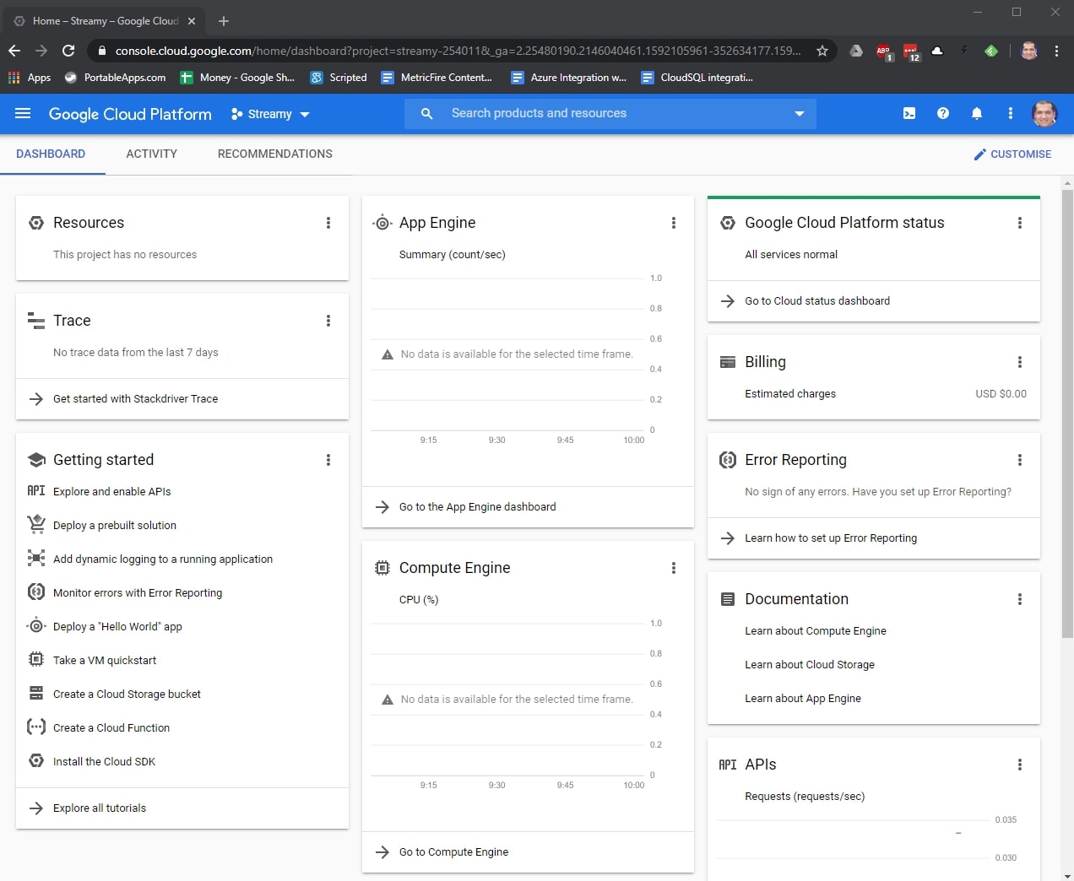Click the Apps grid bookmark icon
Screen dimensions: 1074x881
tap(14, 78)
